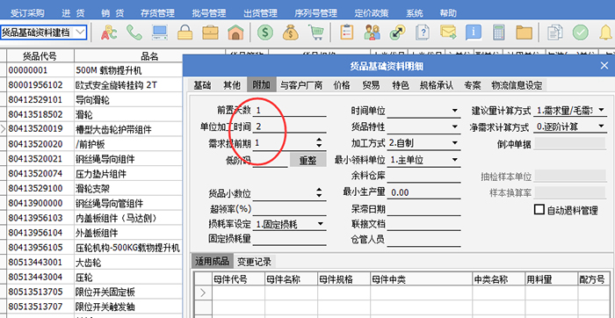Open the 建议量计算方式 dropdown

tap(601, 111)
